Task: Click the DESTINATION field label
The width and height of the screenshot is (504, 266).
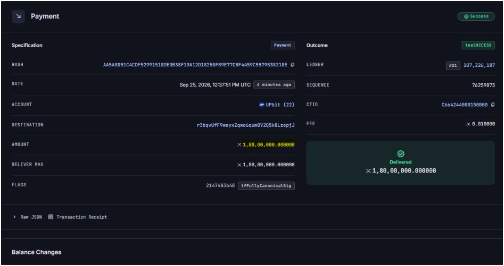Action: (28, 125)
